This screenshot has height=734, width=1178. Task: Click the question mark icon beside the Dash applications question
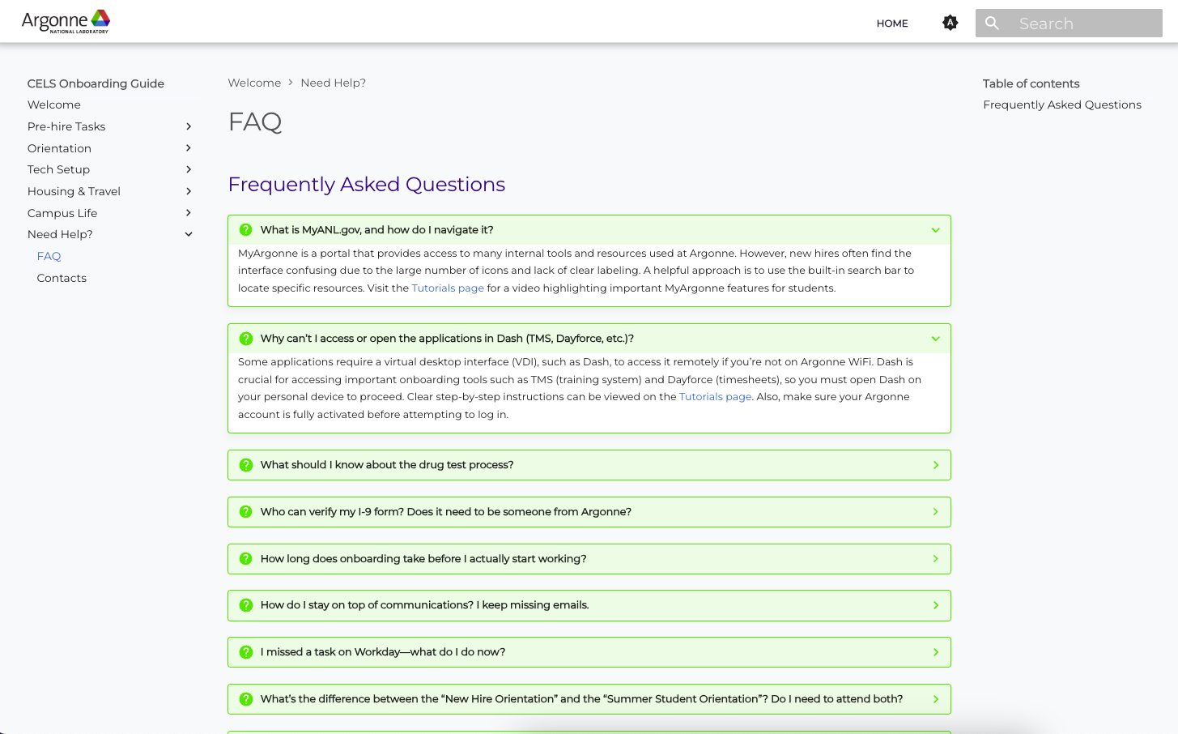[x=245, y=339]
